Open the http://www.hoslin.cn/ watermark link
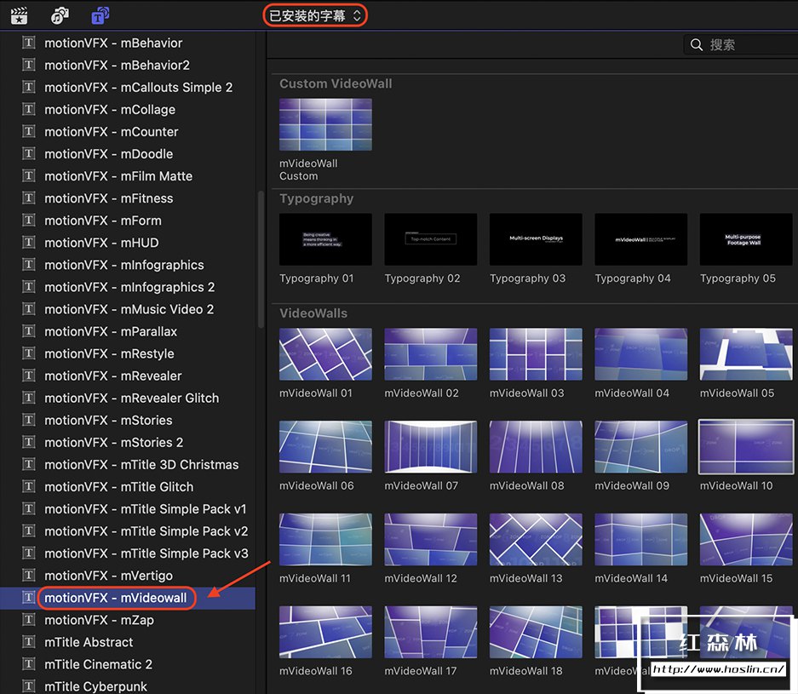The width and height of the screenshot is (798, 694). 718,669
